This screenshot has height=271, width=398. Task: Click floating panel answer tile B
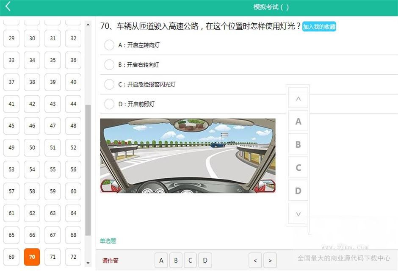(298, 144)
